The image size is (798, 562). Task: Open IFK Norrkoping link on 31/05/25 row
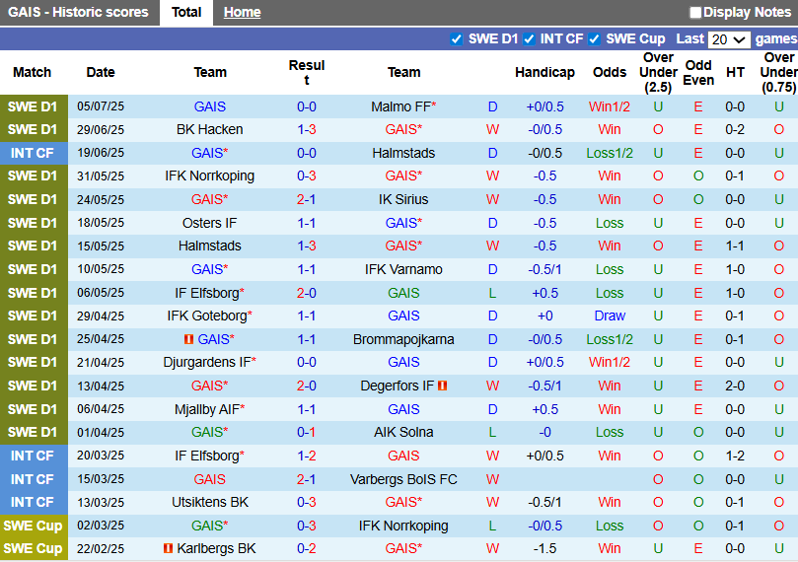click(210, 176)
